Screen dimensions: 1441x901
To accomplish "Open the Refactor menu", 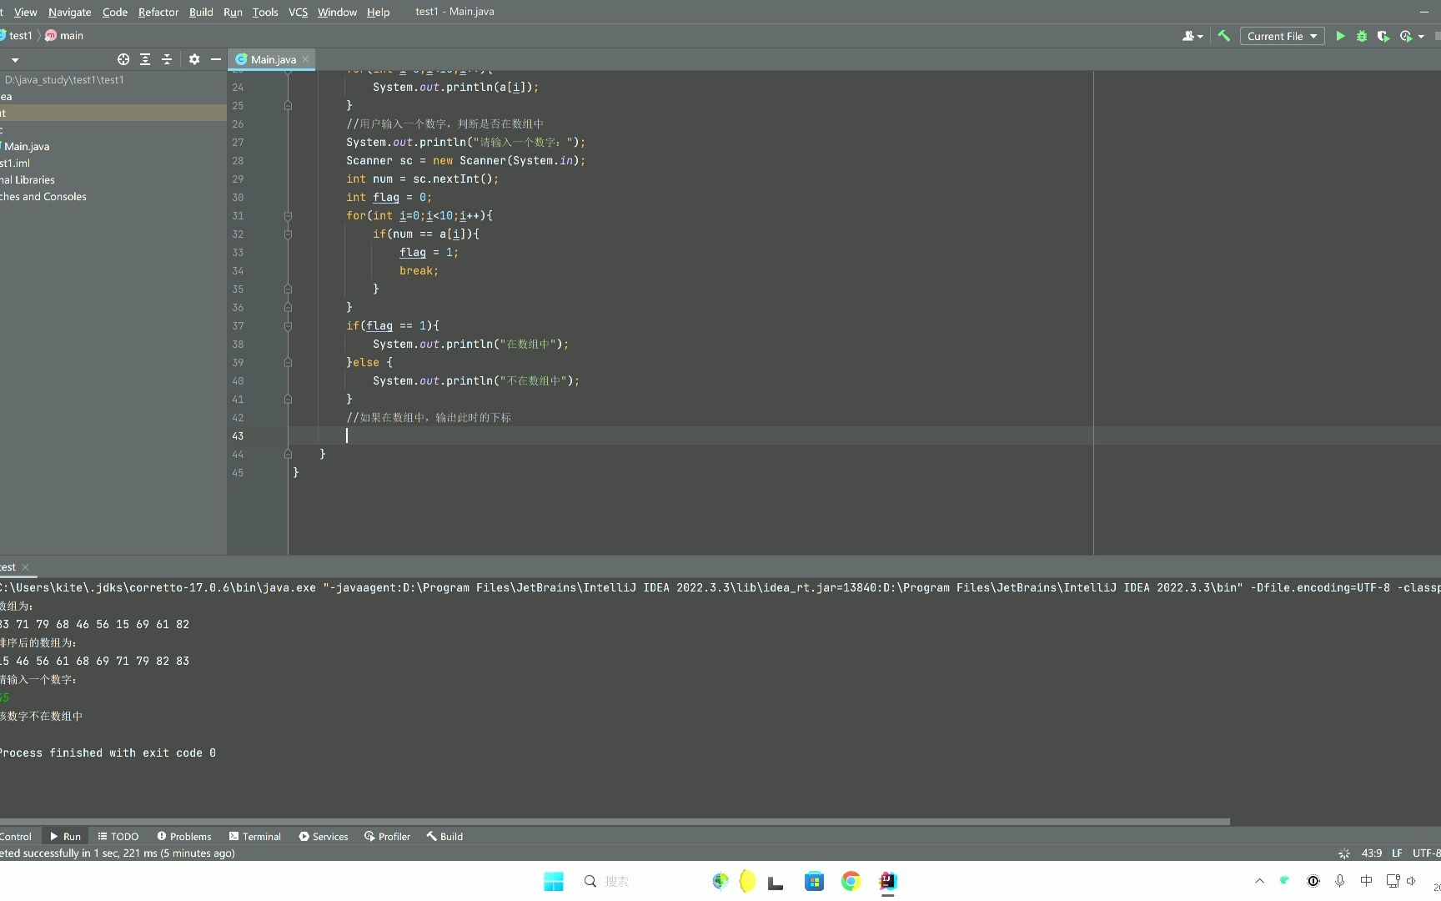I will coord(158,12).
